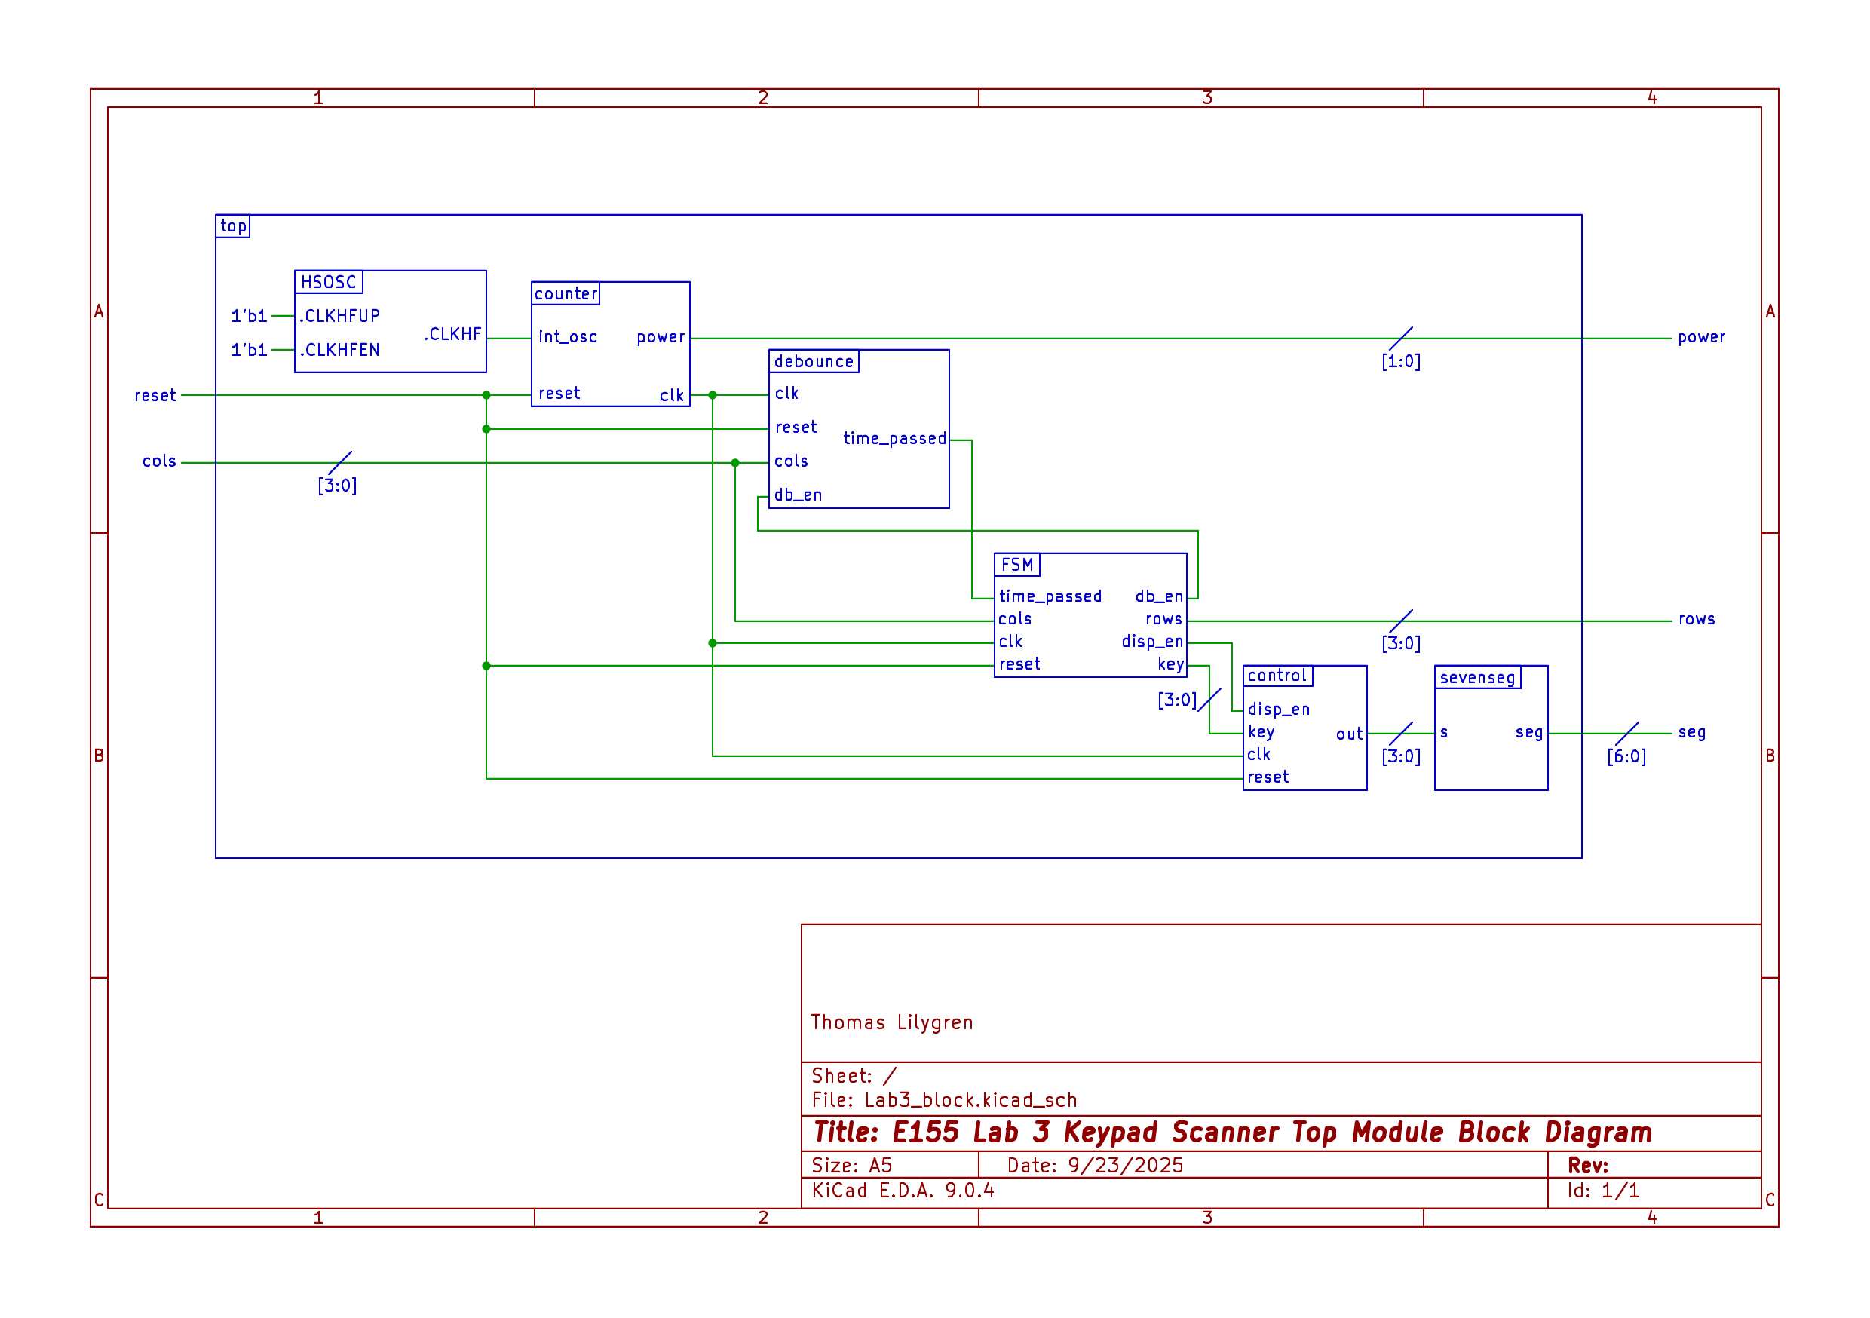Click the [6:0] bus width label
The width and height of the screenshot is (1870, 1318).
[1626, 757]
